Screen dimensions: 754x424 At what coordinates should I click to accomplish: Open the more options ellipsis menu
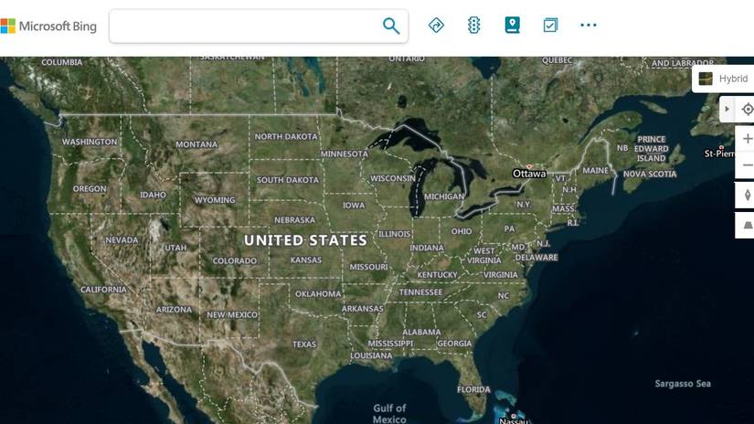pyautogui.click(x=588, y=25)
